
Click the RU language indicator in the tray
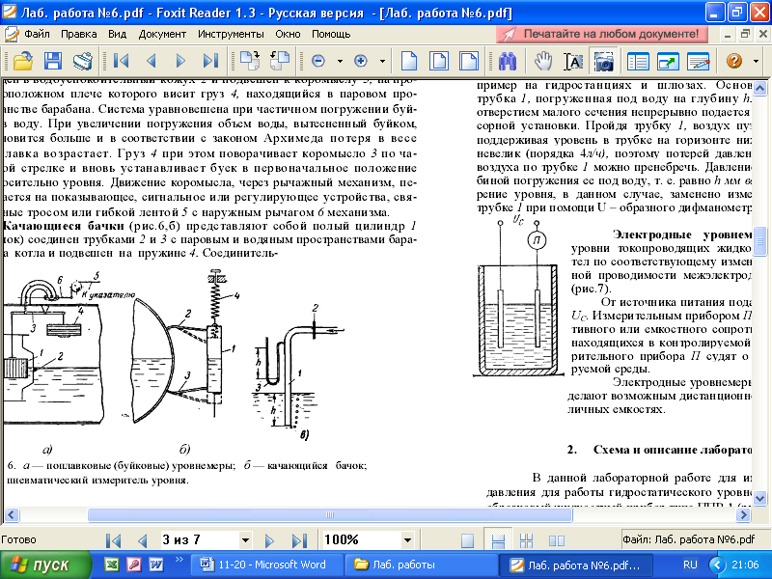pos(690,565)
